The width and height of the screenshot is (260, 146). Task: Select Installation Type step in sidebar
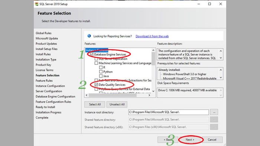click(x=46, y=60)
